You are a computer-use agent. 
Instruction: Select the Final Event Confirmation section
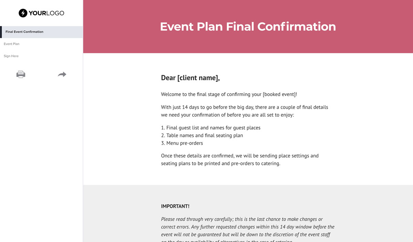24,32
